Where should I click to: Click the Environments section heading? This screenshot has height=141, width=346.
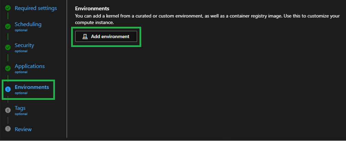tap(92, 8)
